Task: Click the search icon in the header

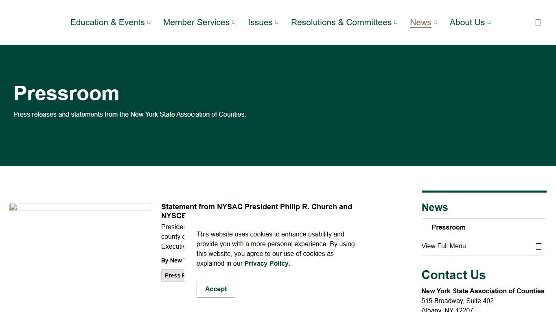Action: point(538,23)
